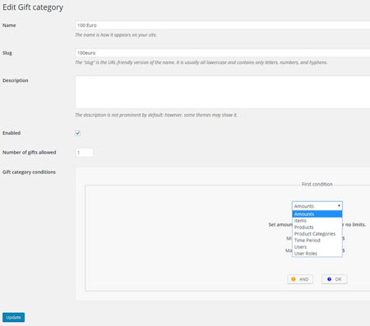370x326 pixels.
Task: Click the orange icon on AND button
Action: 294,279
